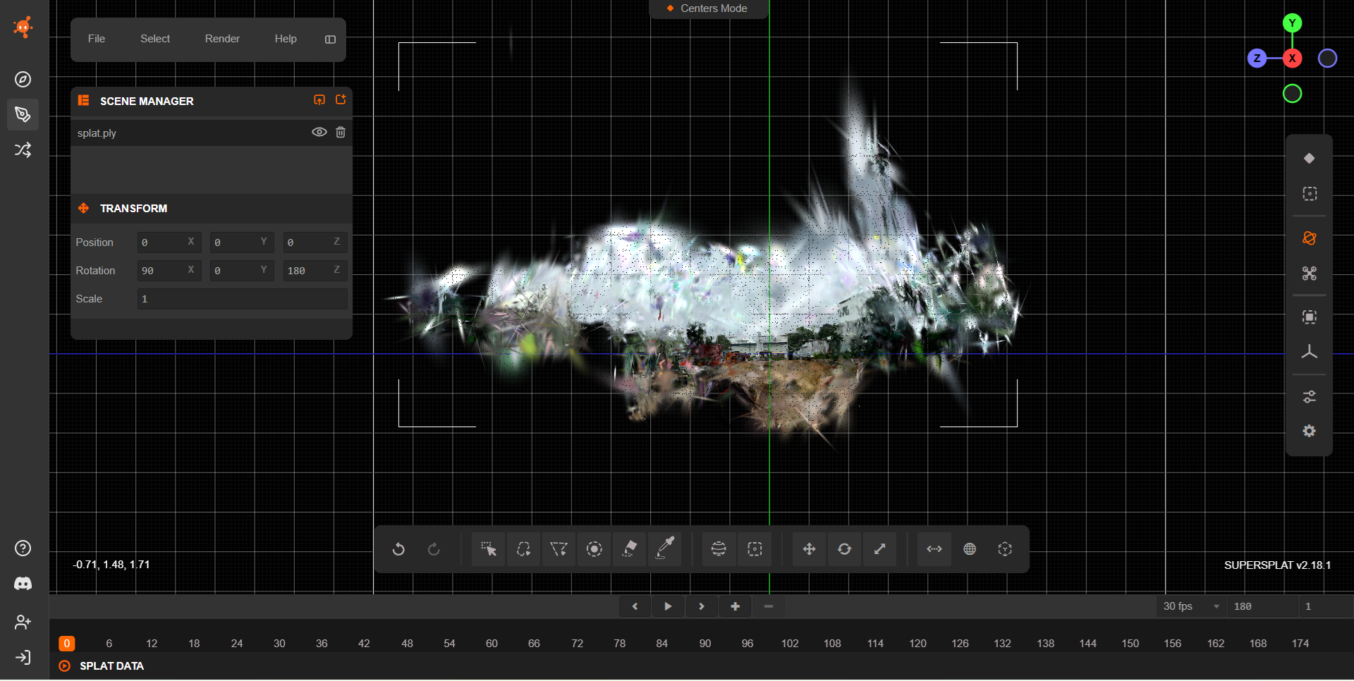Select the polygon selection tool

coord(559,549)
